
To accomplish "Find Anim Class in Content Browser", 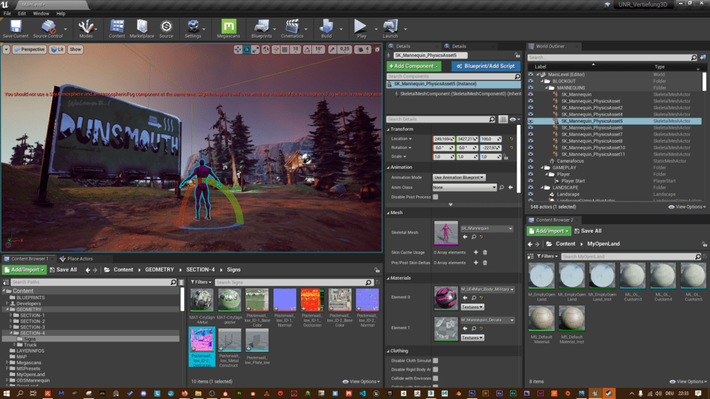I will click(502, 187).
